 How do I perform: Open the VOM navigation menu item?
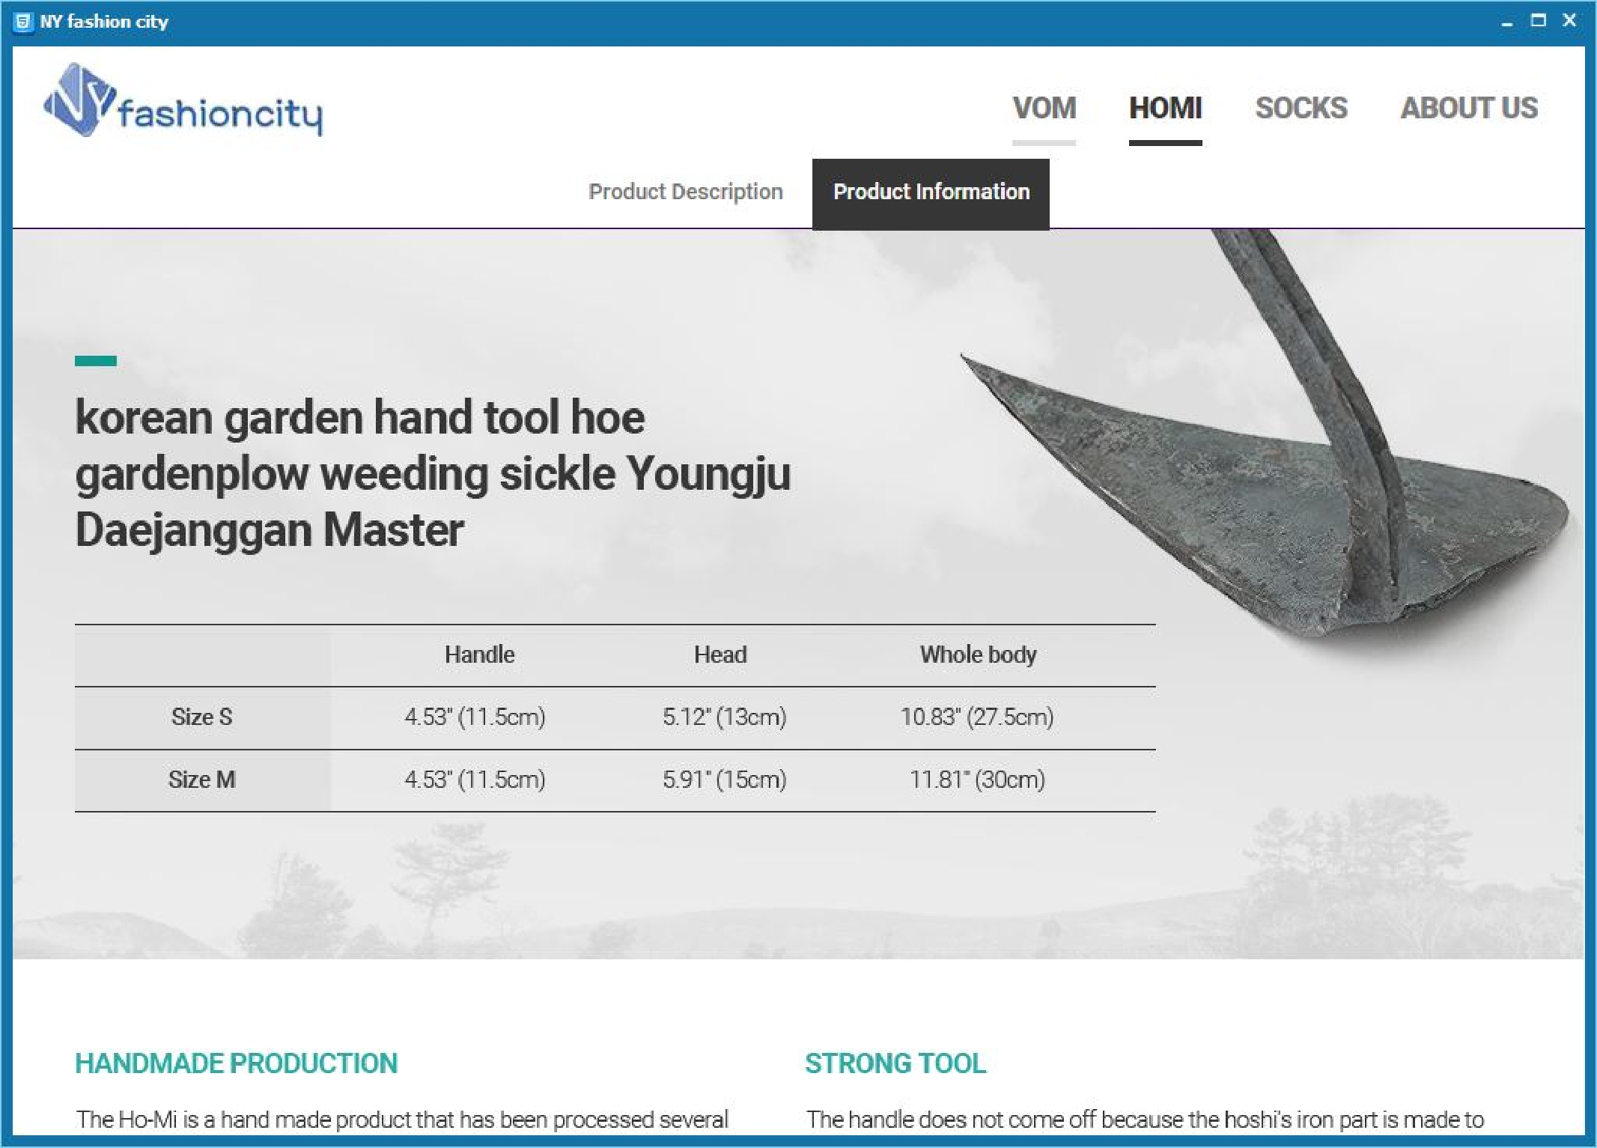point(1044,109)
